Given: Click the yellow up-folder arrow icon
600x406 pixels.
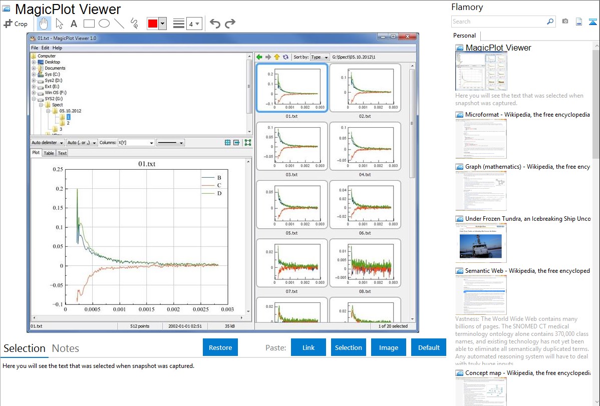Looking at the screenshot, I should tap(277, 57).
